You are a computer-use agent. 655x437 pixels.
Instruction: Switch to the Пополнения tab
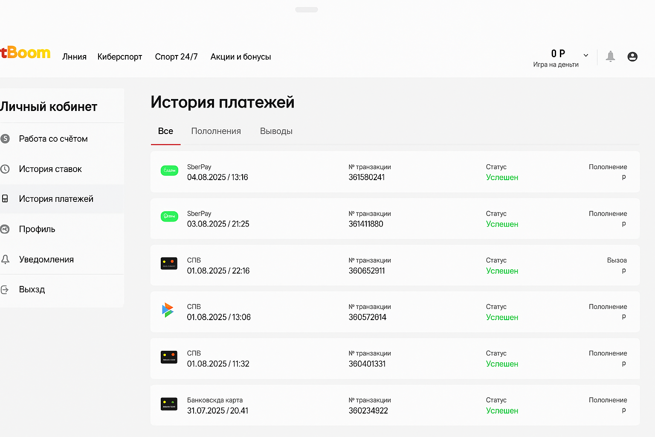pyautogui.click(x=216, y=131)
